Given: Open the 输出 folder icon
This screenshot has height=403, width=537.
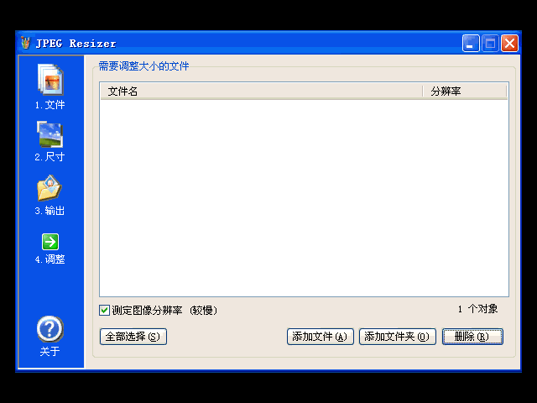Looking at the screenshot, I should [x=50, y=188].
